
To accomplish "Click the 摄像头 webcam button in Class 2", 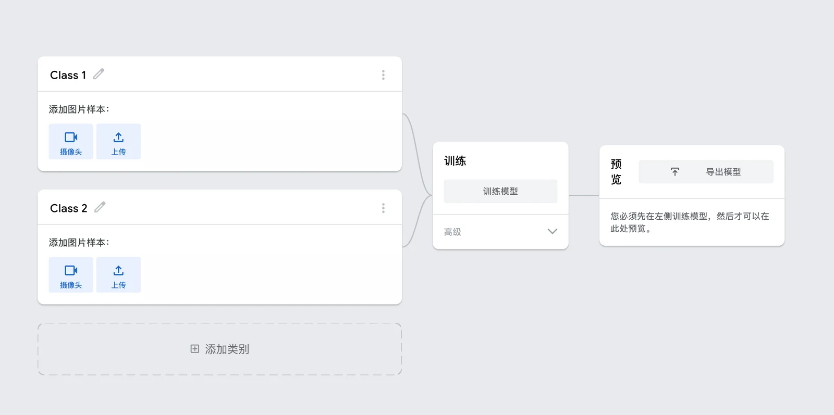I will (71, 275).
